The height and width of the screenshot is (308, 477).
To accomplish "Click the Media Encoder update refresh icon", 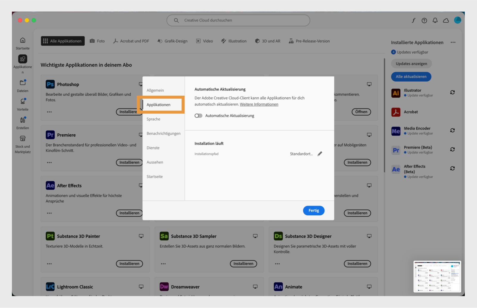I will point(452,130).
